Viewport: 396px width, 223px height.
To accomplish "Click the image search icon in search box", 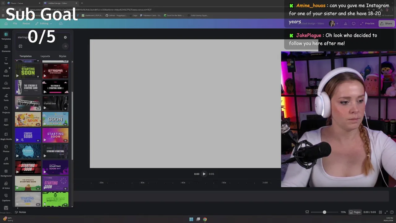I will [20, 46].
